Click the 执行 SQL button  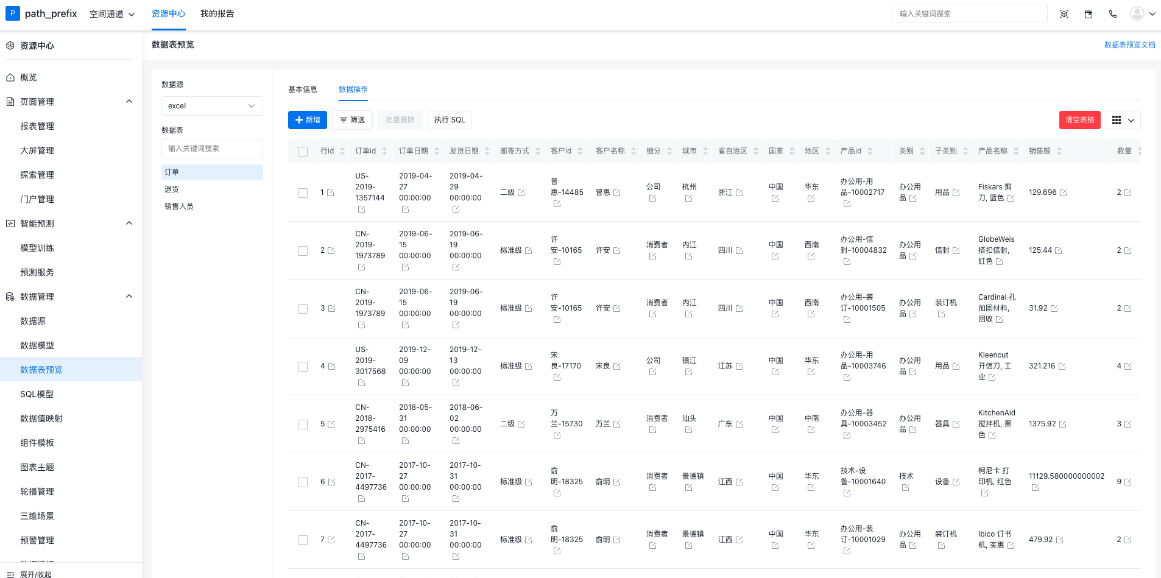click(450, 120)
